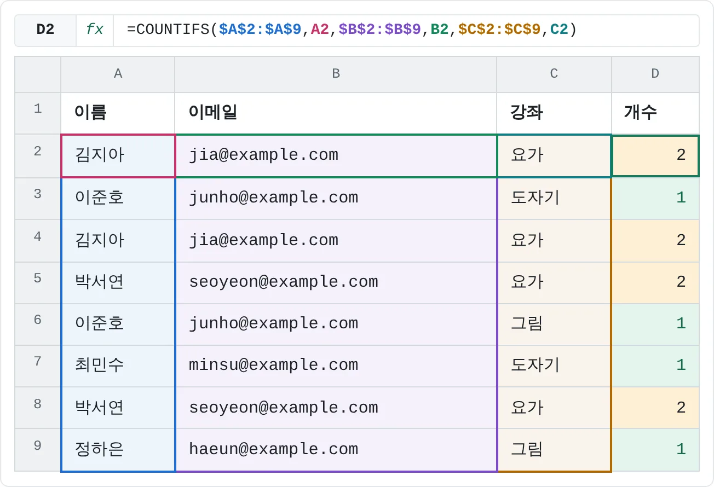Image resolution: width=714 pixels, height=487 pixels.
Task: Select cell D8 with value 2
Action: click(655, 408)
